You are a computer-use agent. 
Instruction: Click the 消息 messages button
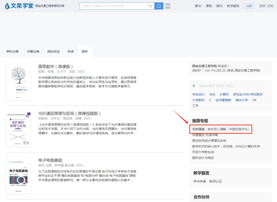click(249, 6)
